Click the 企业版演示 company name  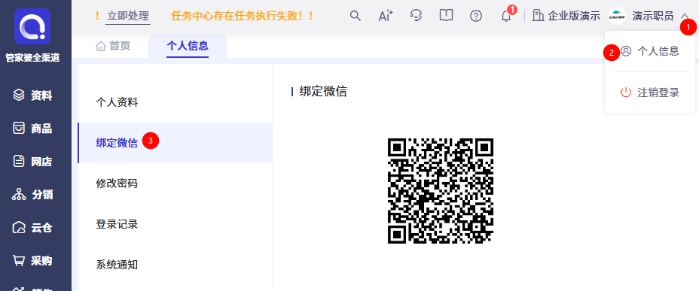point(574,17)
